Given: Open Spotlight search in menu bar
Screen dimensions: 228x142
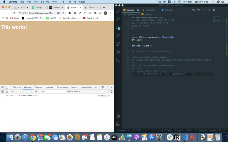Looking at the screenshot, I should [213, 2].
